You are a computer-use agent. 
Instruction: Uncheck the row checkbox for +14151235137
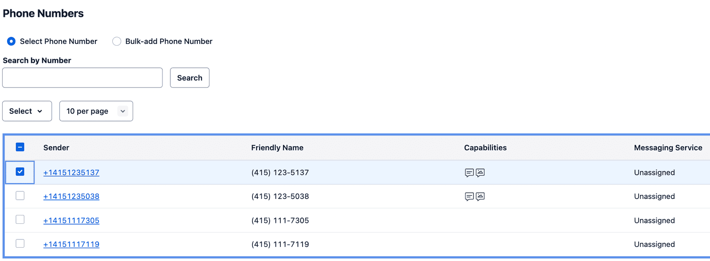click(20, 172)
